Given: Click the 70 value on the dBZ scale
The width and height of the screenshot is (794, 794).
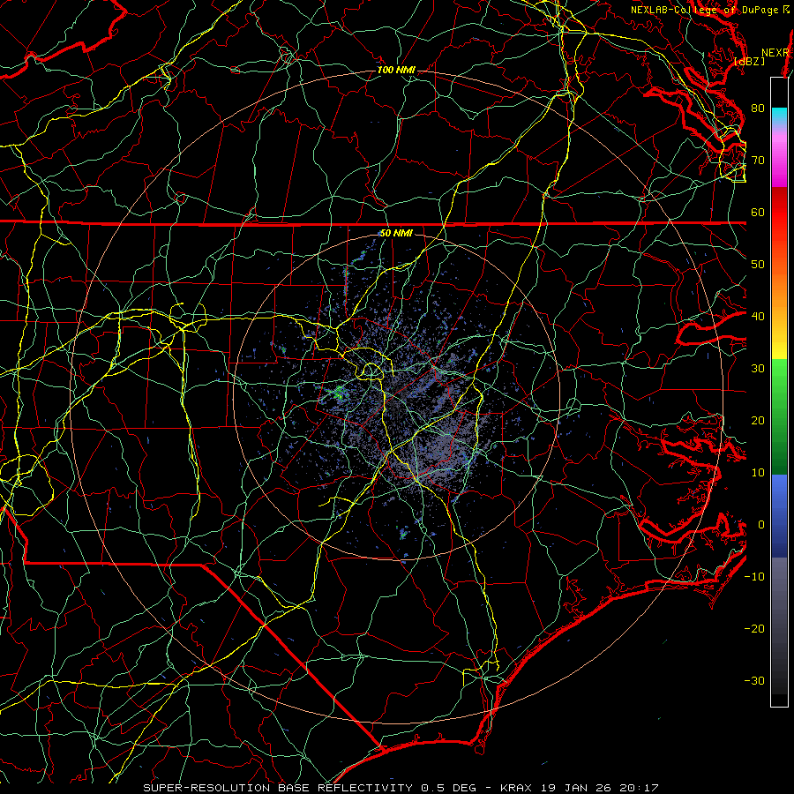Looking at the screenshot, I should click(x=758, y=161).
